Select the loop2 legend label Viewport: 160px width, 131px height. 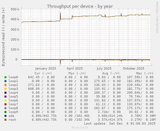[13, 85]
